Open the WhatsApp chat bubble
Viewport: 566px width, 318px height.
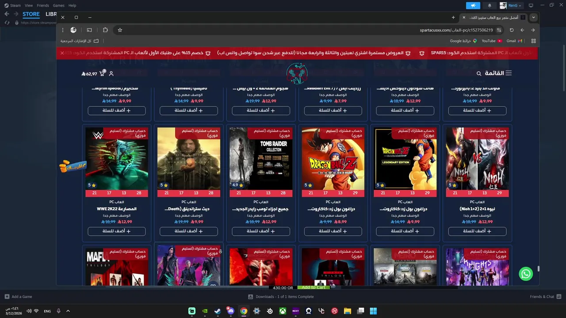(526, 274)
